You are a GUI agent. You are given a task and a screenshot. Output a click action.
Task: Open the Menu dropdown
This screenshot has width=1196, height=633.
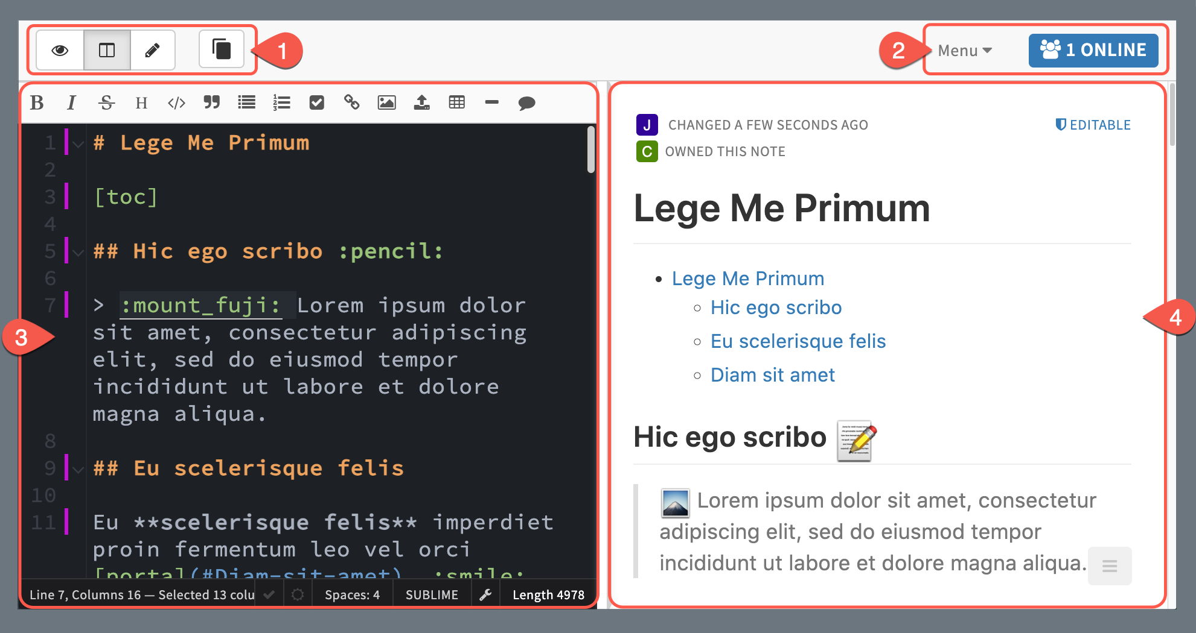[965, 51]
